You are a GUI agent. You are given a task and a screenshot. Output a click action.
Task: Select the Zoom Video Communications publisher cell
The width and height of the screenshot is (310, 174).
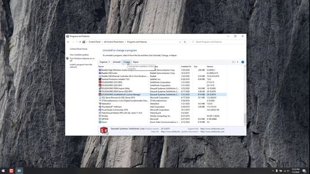point(164,122)
